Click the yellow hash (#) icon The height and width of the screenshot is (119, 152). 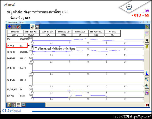[x=147, y=47]
